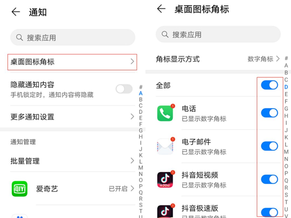The image size is (291, 218).
Task: Tap the 抖音极速版 app icon
Action: [x=165, y=212]
